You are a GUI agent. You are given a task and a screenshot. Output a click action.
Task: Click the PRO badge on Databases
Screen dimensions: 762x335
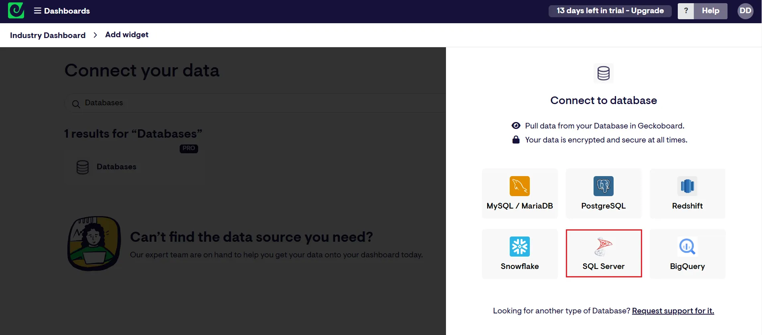coord(188,148)
